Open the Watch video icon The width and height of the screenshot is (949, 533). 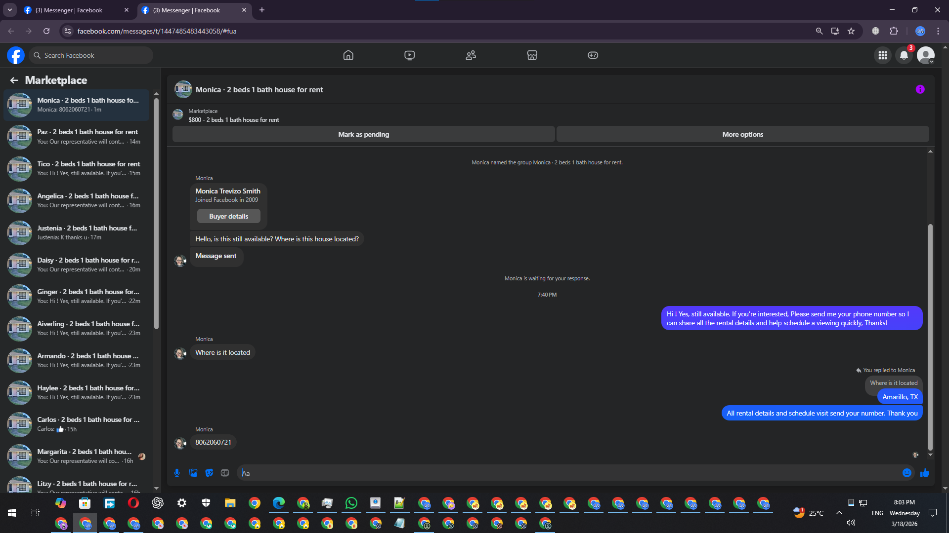pos(409,55)
